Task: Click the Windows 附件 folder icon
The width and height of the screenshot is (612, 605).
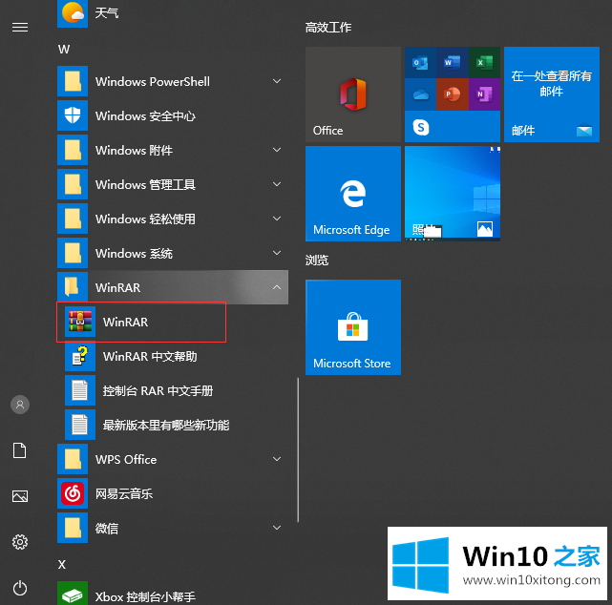Action: (x=73, y=150)
